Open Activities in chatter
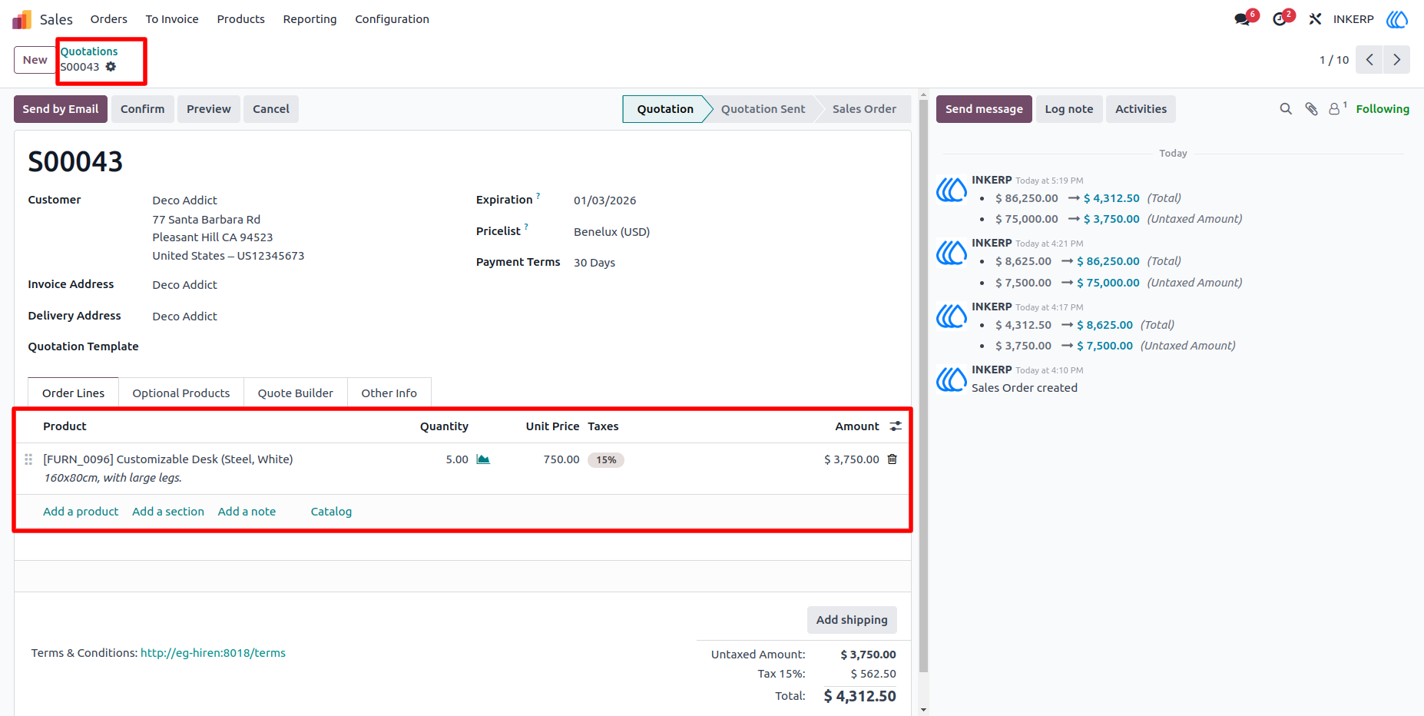This screenshot has height=716, width=1424. pos(1141,109)
